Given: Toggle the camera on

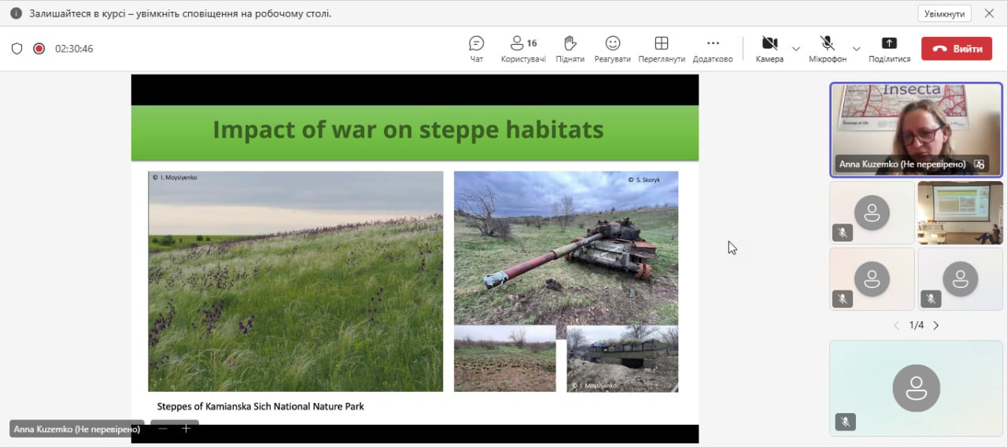Looking at the screenshot, I should pyautogui.click(x=769, y=49).
